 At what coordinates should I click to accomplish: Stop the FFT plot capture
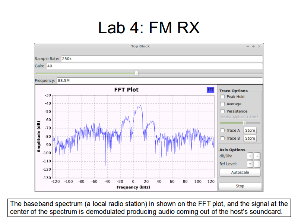240,186
